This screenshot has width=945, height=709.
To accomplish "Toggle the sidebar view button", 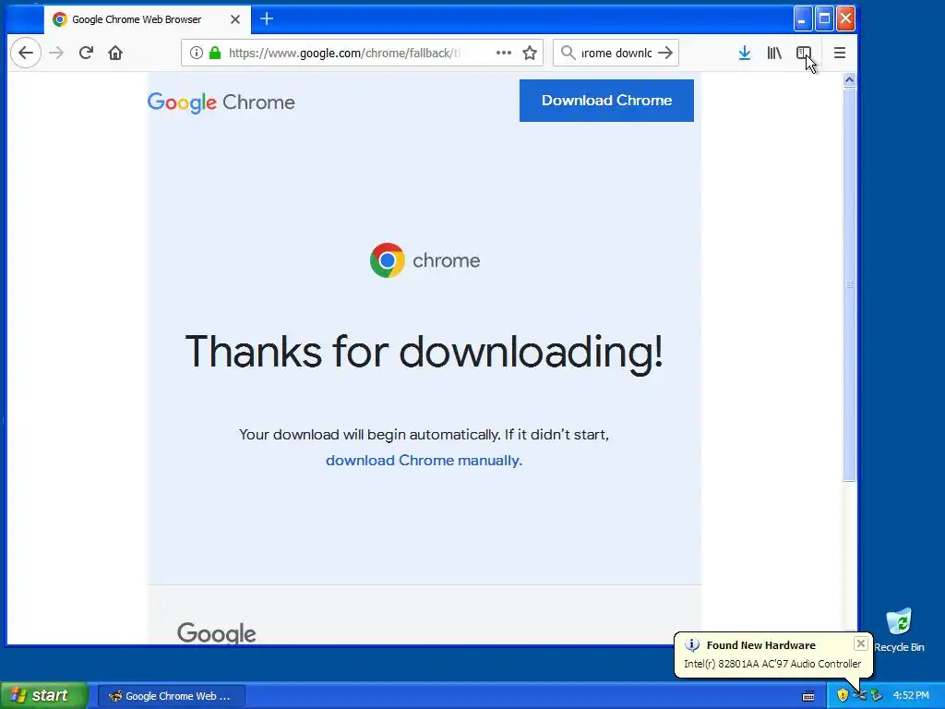I will pos(804,53).
